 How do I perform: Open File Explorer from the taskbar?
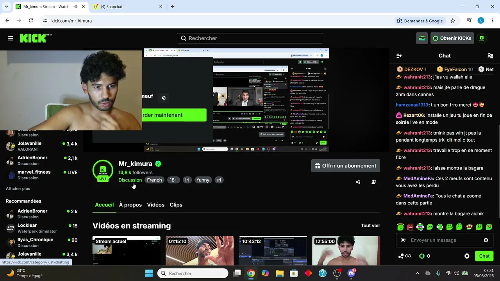[x=280, y=273]
